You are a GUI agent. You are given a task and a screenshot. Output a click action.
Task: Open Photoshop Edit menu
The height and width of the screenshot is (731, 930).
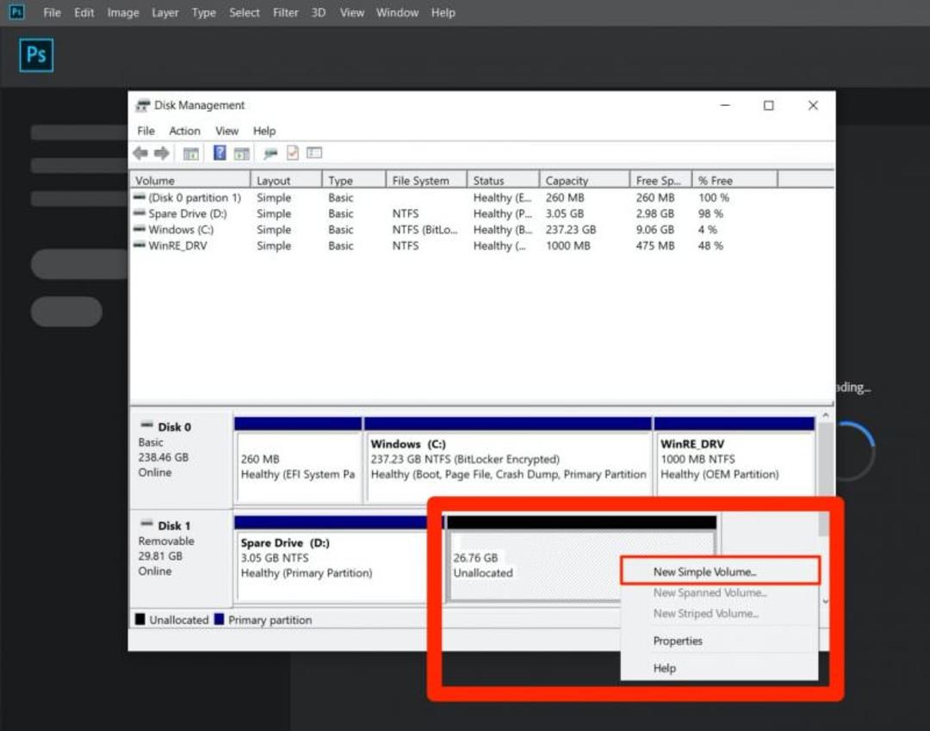84,12
